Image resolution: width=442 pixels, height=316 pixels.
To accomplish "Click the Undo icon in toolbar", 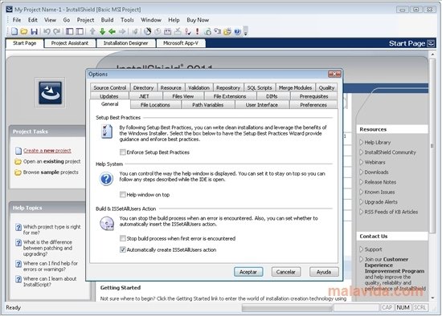I will pyautogui.click(x=47, y=31).
